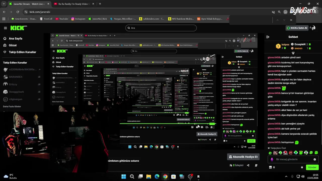This screenshot has height=181, width=322.
Task: Click the '2 İzleyici' viewer count
Action: [236, 165]
